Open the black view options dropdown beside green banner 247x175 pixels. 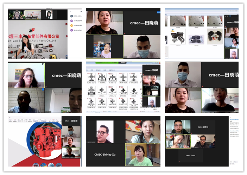click(123, 63)
